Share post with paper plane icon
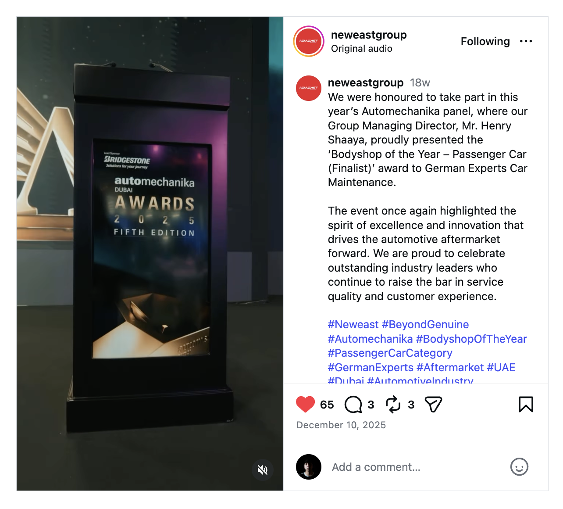Image resolution: width=563 pixels, height=509 pixels. tap(433, 405)
